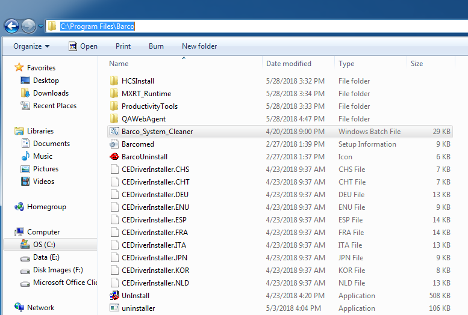Click the uninstaller application icon

pyautogui.click(x=114, y=308)
